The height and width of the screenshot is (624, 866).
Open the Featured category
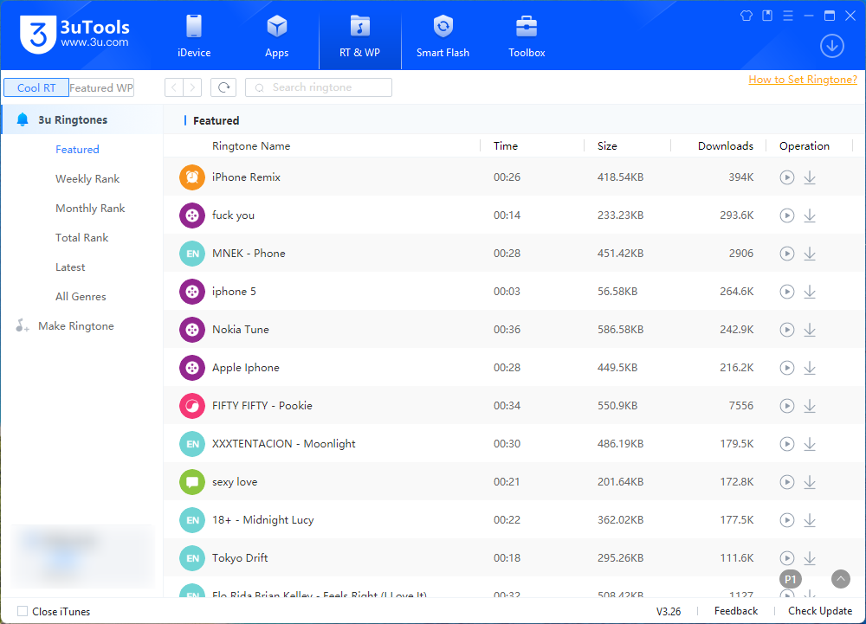coord(77,150)
